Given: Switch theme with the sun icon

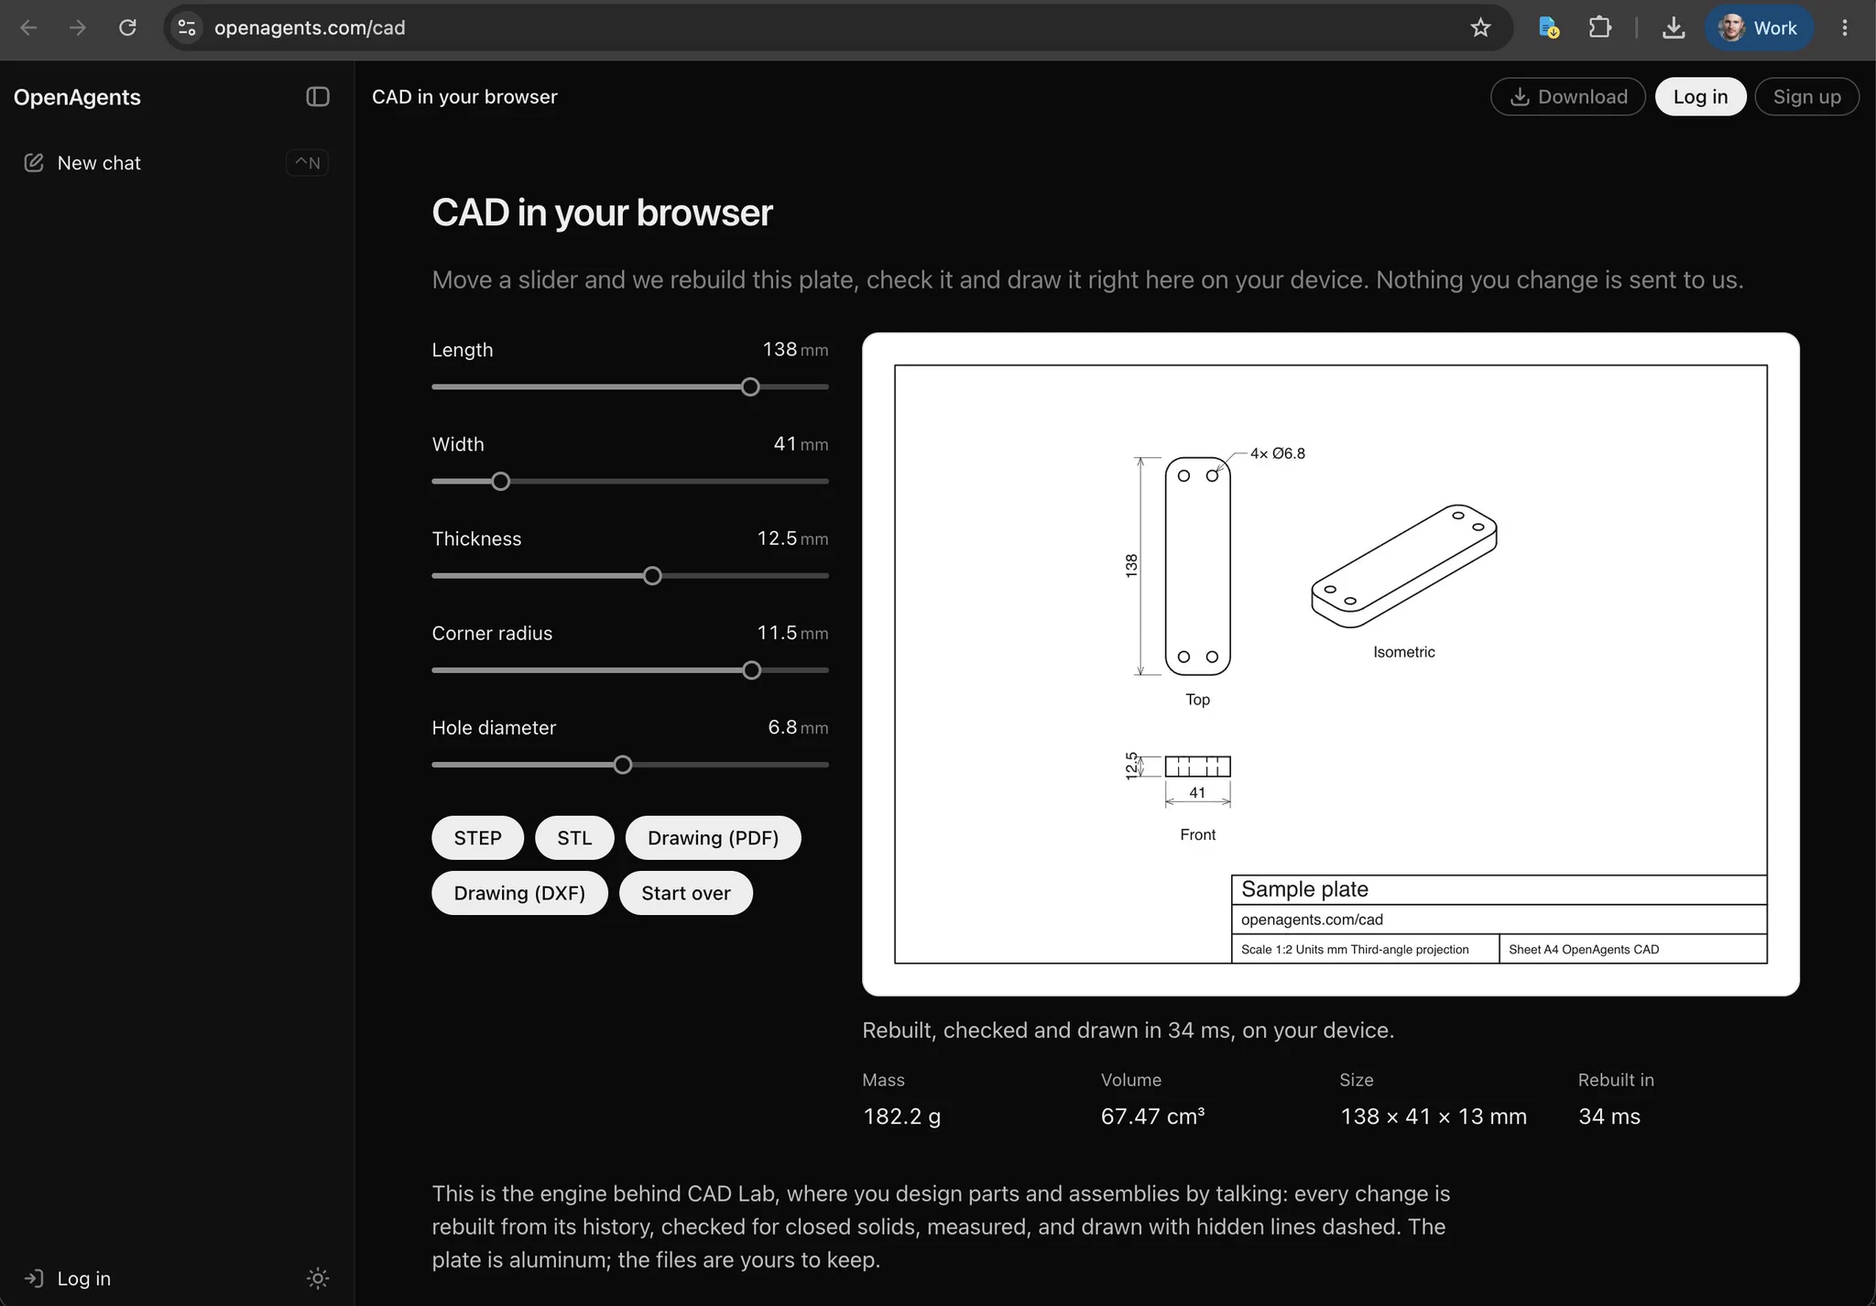Looking at the screenshot, I should [x=317, y=1279].
